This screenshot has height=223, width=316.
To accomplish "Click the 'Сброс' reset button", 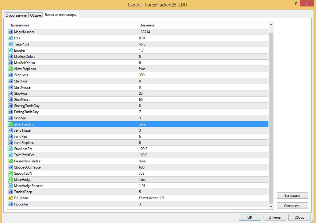I will pyautogui.click(x=299, y=217).
